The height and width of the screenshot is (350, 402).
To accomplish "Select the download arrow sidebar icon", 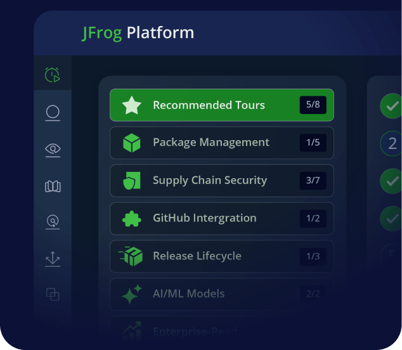I will click(53, 259).
